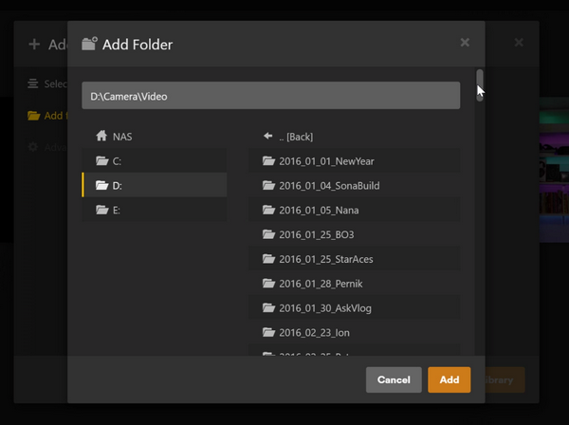Close the Add Folder dialog
The width and height of the screenshot is (569, 425).
465,43
